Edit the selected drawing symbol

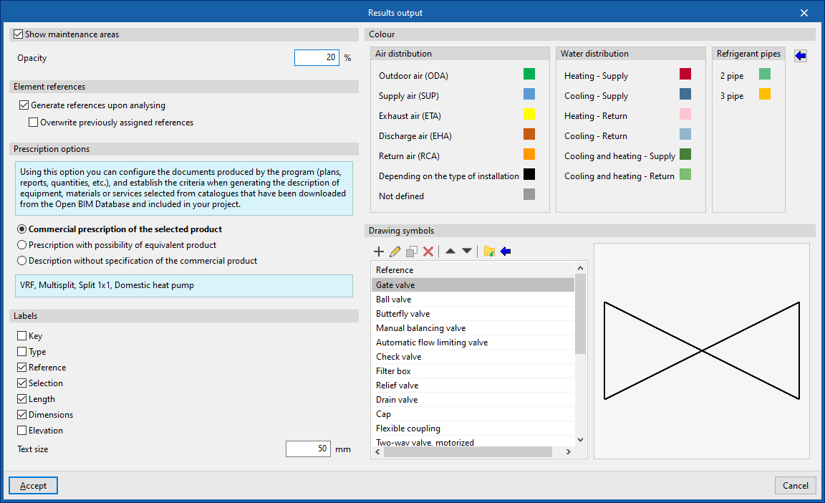click(395, 251)
